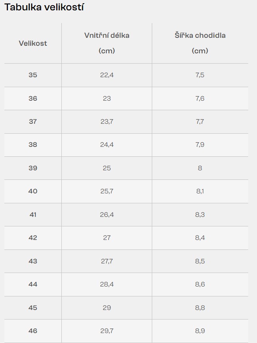Screen dimensions: 257x343
Task: Click the "Tabulka velikostí" heading
Action: coord(44,7)
